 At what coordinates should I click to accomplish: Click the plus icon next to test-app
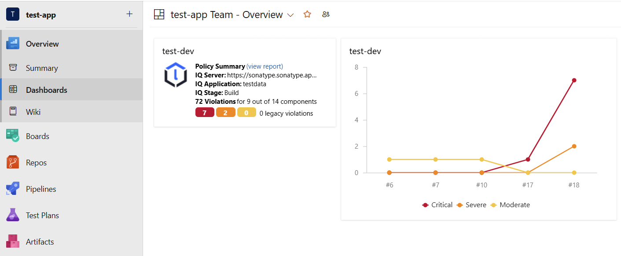pos(129,14)
